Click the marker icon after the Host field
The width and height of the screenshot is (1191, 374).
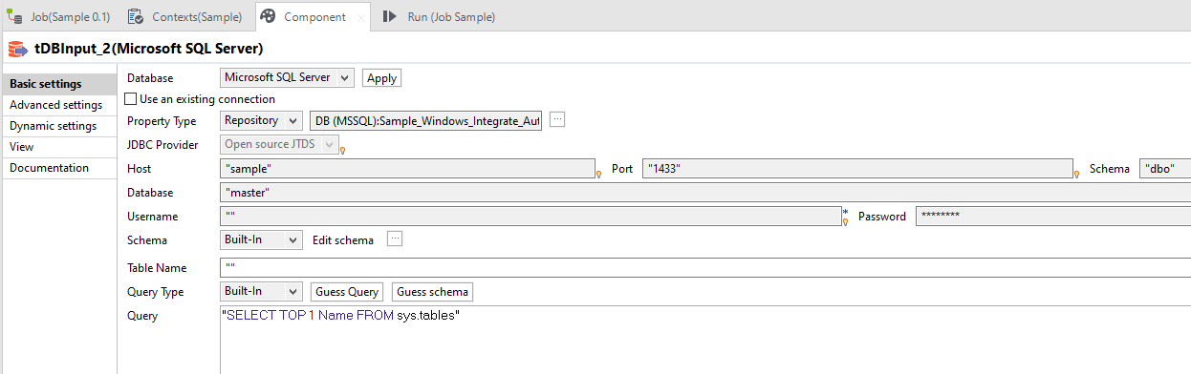point(599,174)
